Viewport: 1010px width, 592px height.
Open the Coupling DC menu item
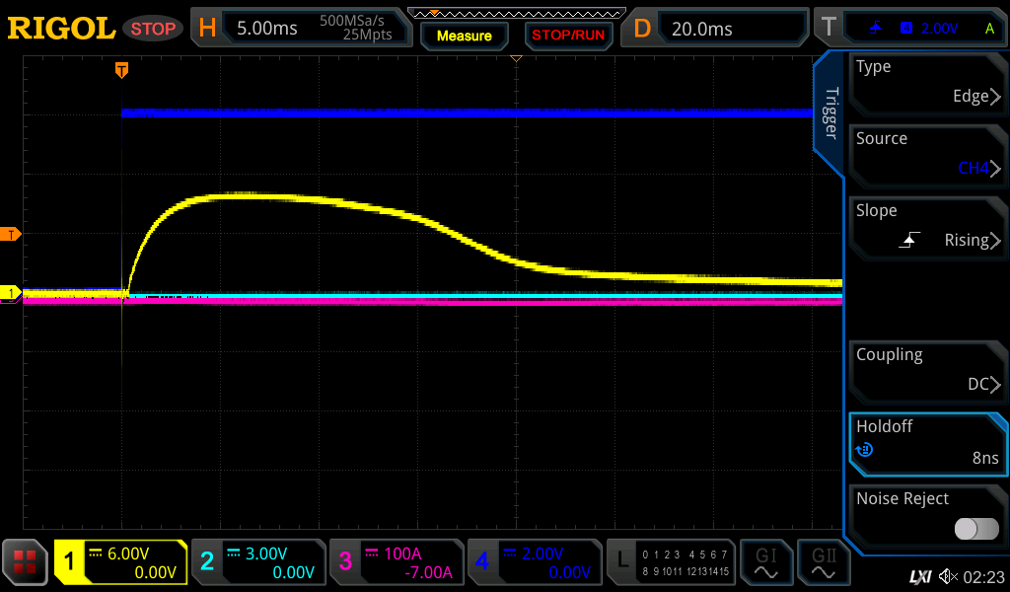pos(927,371)
